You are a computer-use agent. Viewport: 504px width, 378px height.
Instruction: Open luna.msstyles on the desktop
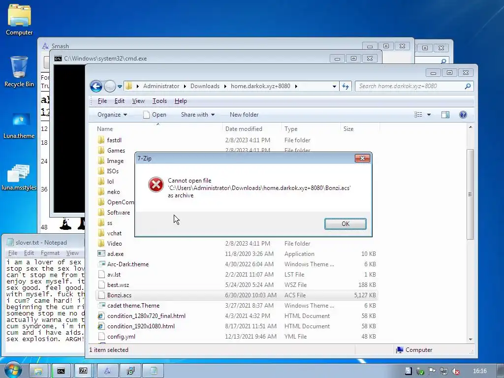[19, 177]
